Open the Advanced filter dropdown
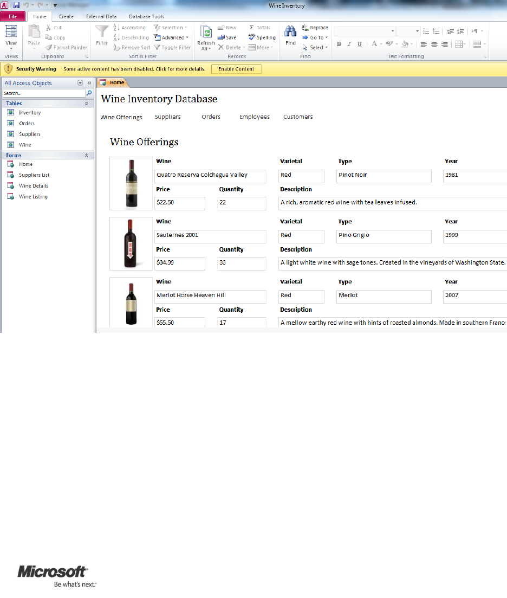The height and width of the screenshot is (598, 507). (171, 37)
